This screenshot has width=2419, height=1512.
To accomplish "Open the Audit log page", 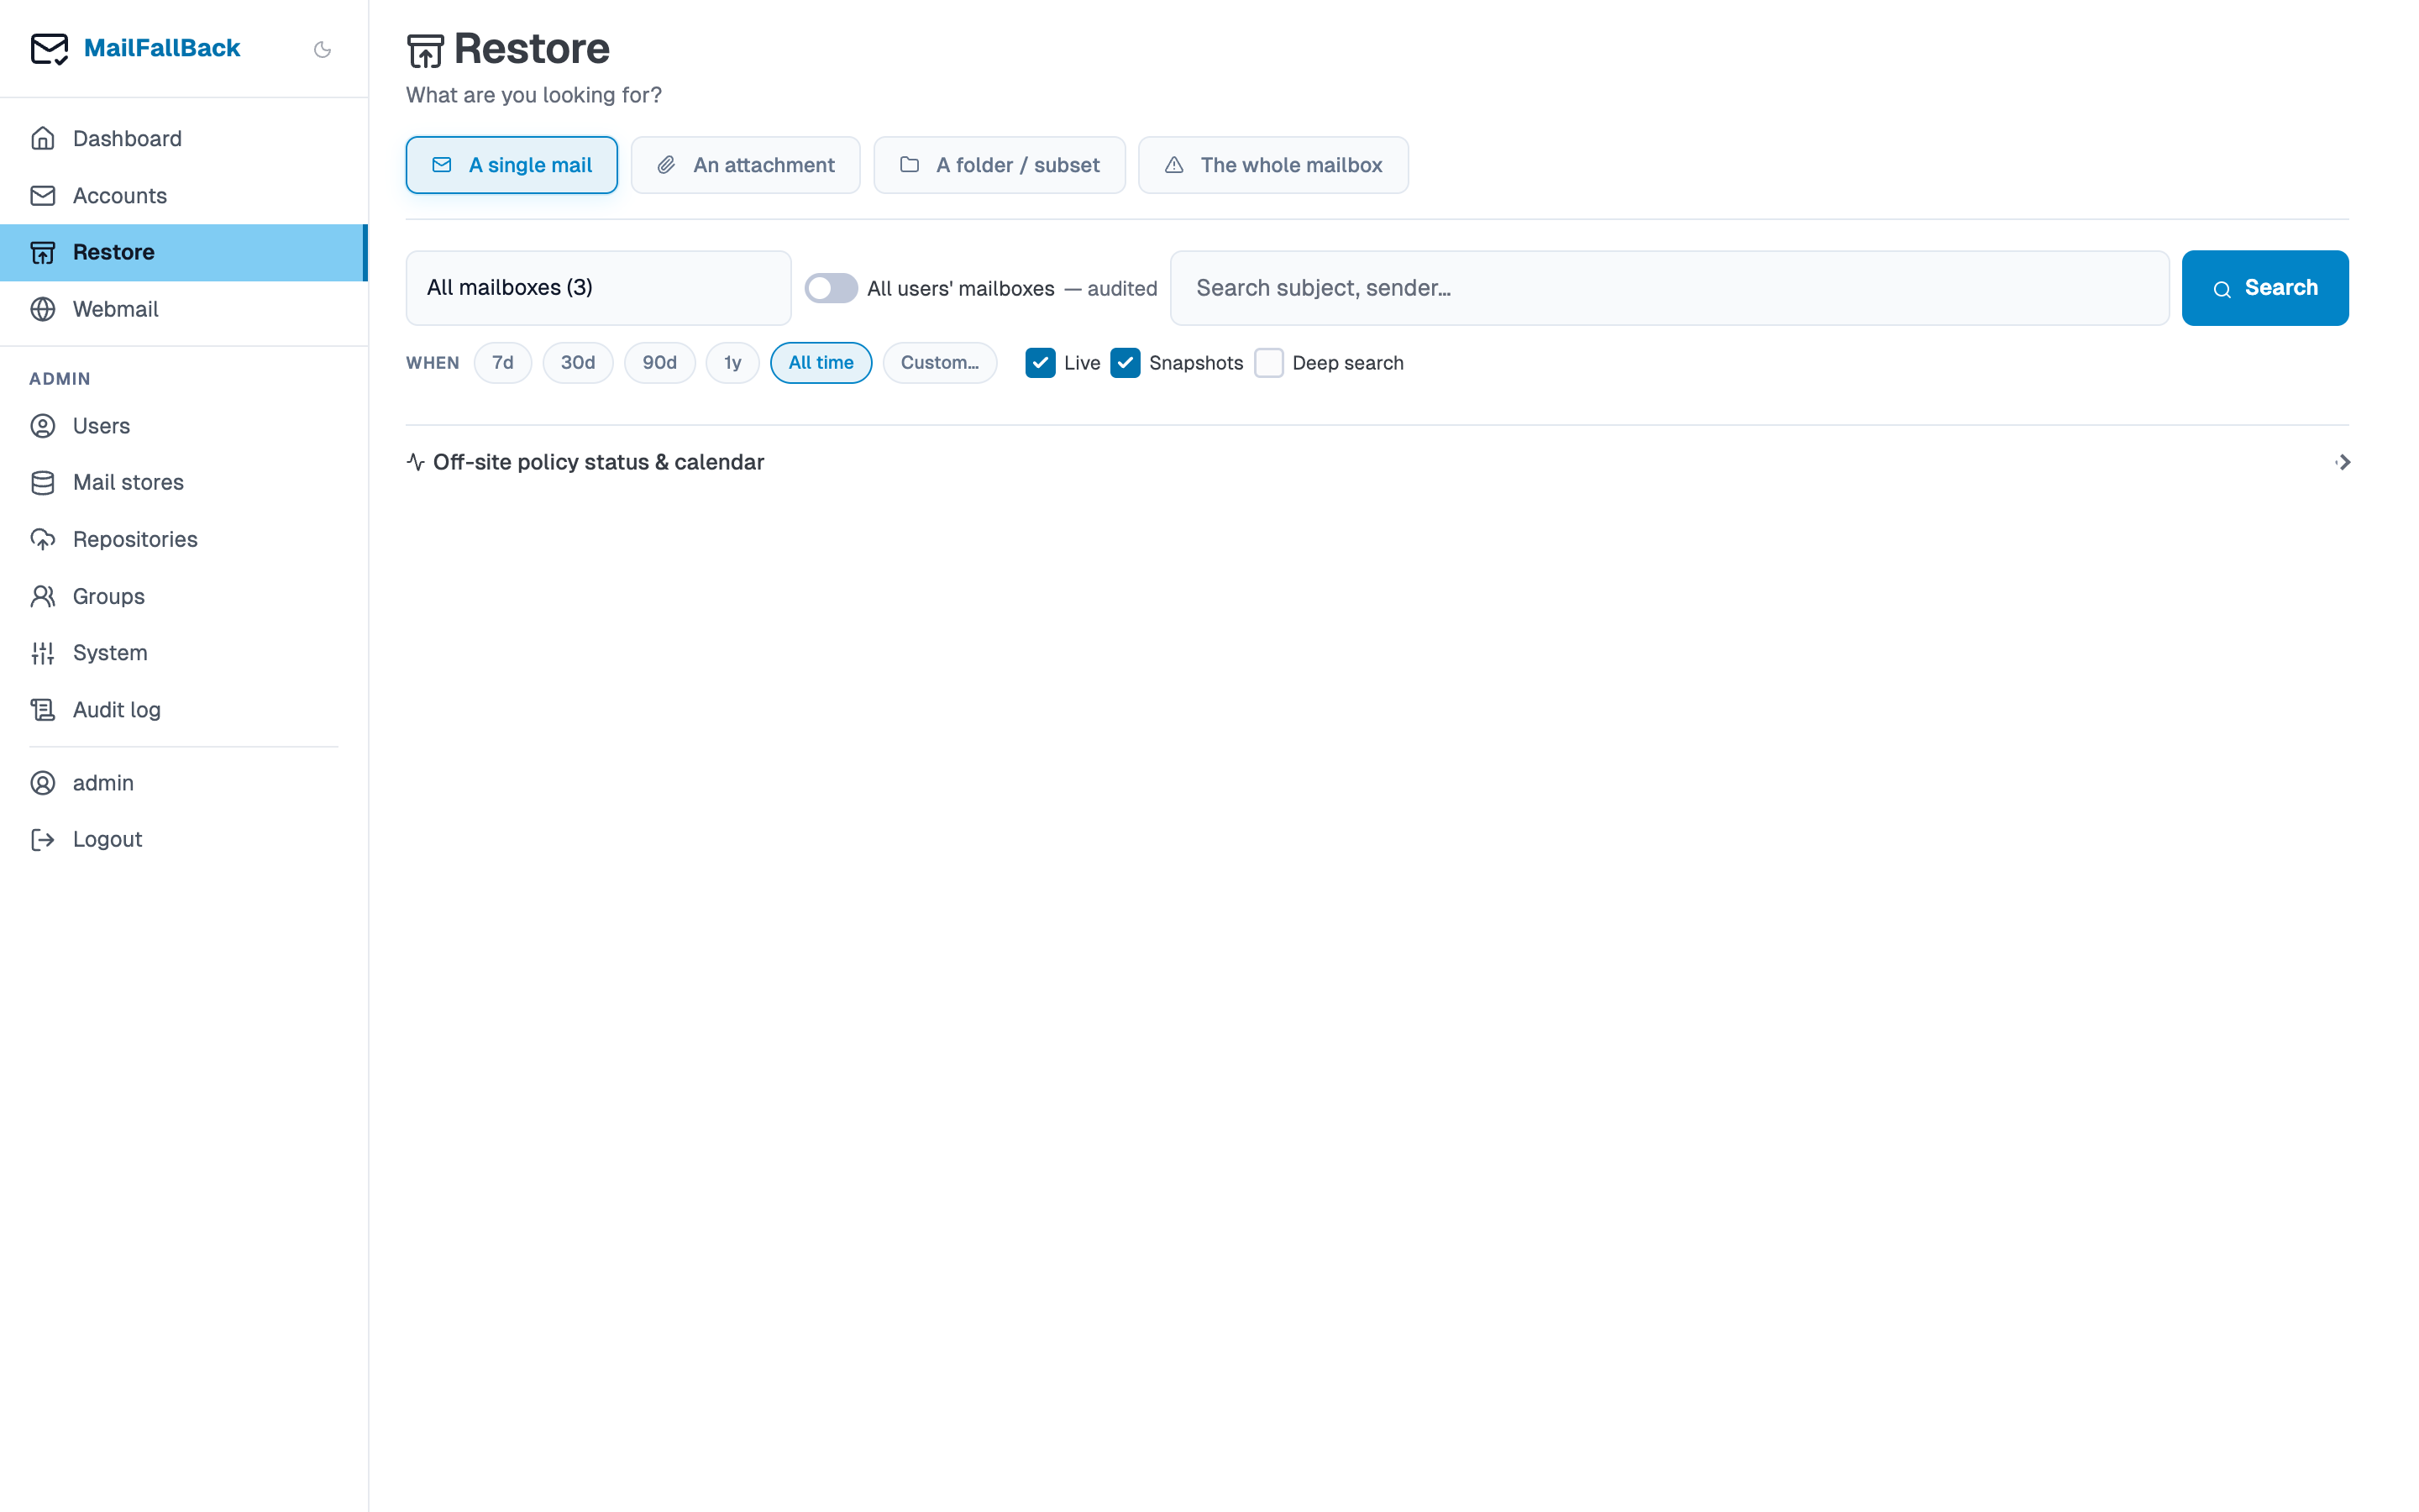I will (x=184, y=710).
